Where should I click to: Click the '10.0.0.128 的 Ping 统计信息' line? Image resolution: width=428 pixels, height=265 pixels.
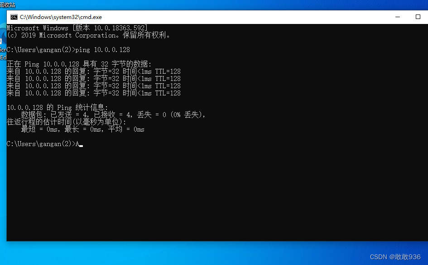58,108
